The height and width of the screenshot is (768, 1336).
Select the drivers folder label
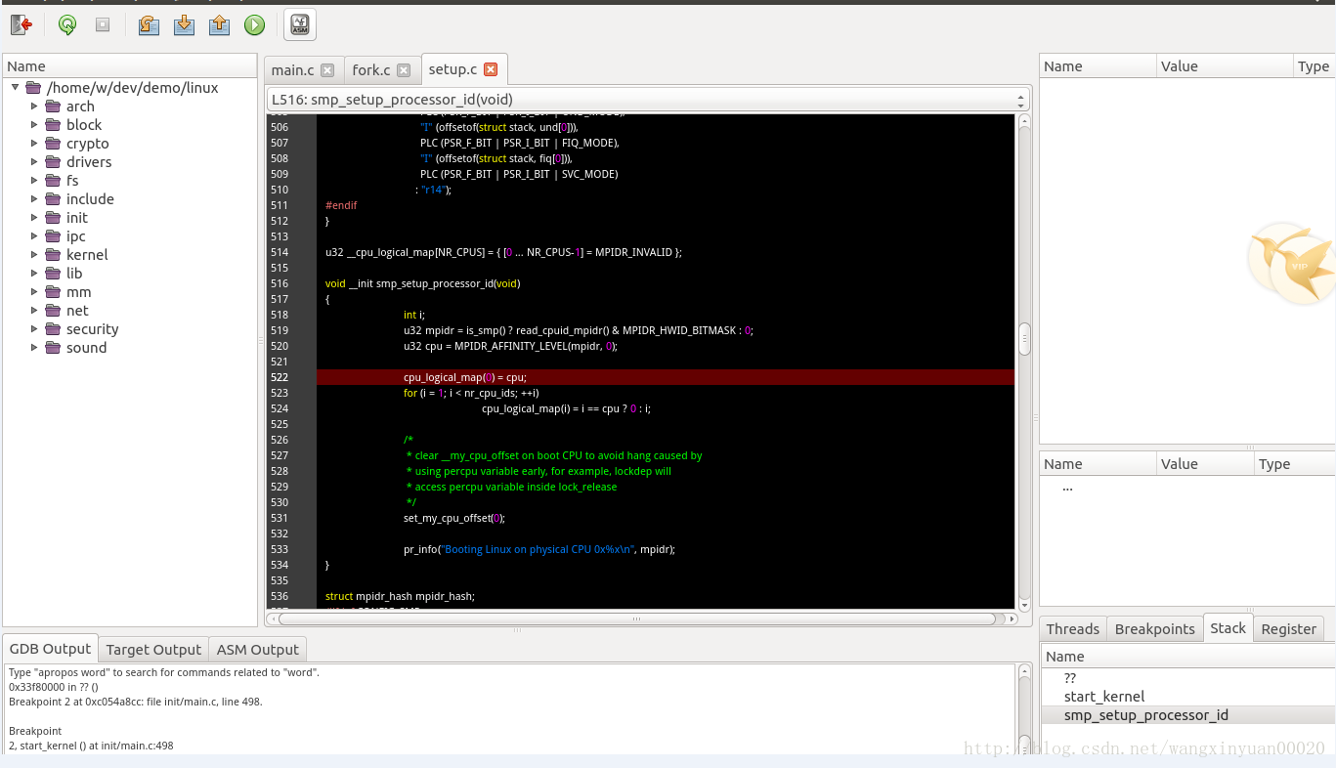(89, 162)
